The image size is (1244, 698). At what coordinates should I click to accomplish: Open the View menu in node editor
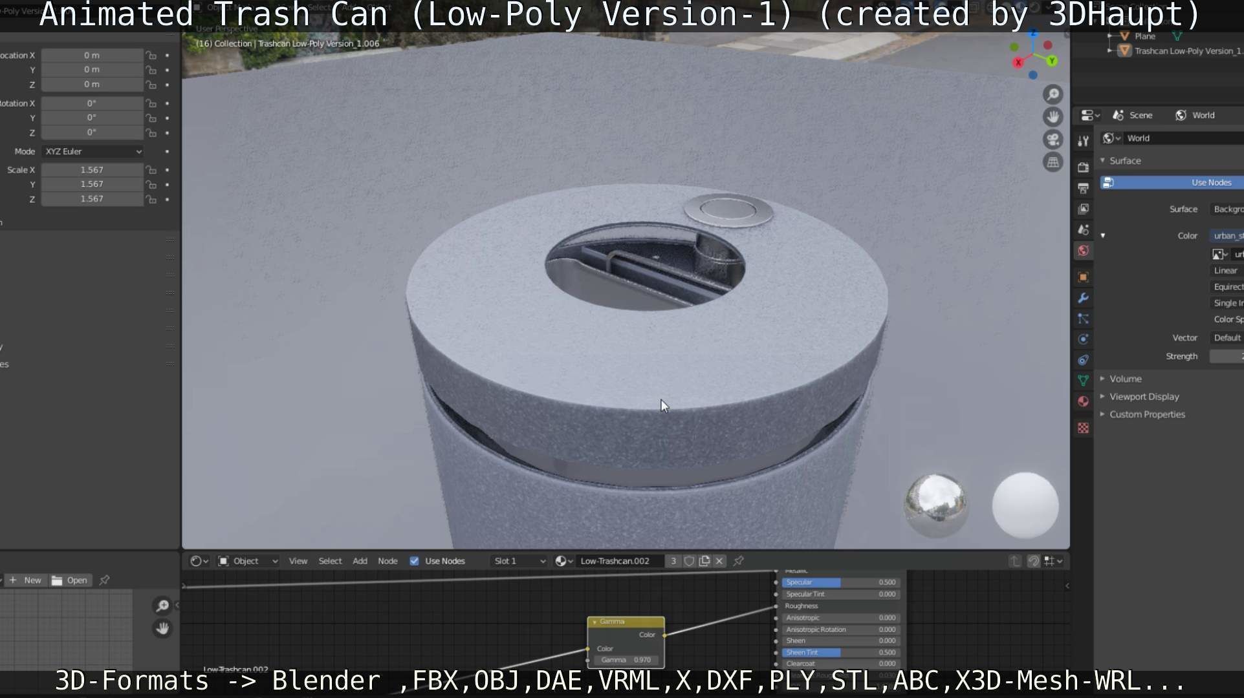[298, 561]
